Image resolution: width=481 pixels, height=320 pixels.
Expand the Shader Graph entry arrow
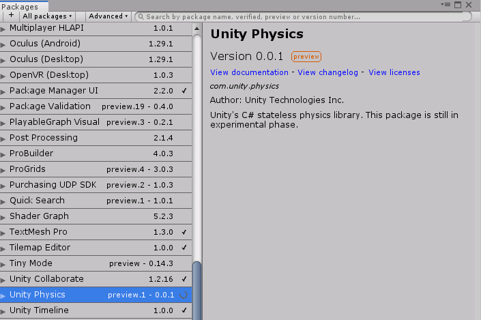click(3, 218)
